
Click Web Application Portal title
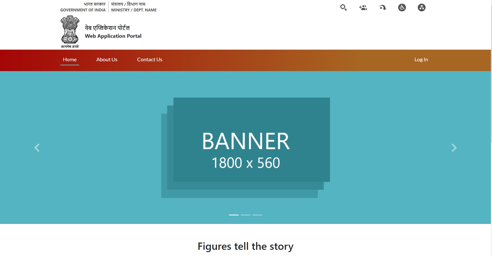click(x=113, y=36)
